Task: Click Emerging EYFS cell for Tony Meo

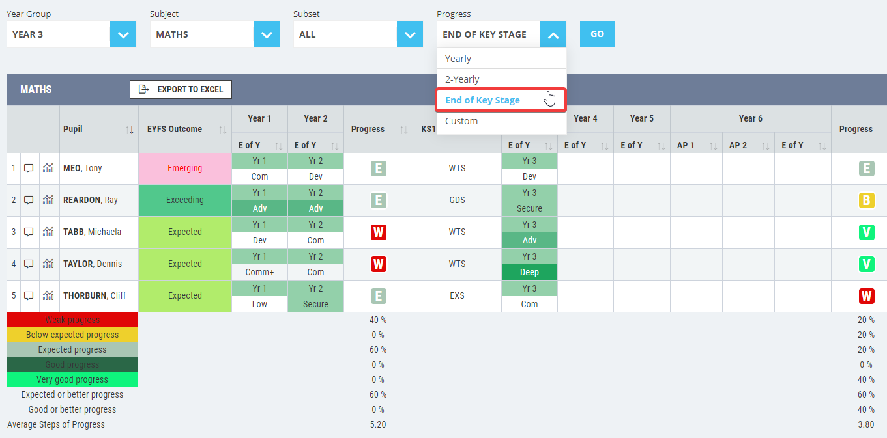Action: click(185, 169)
